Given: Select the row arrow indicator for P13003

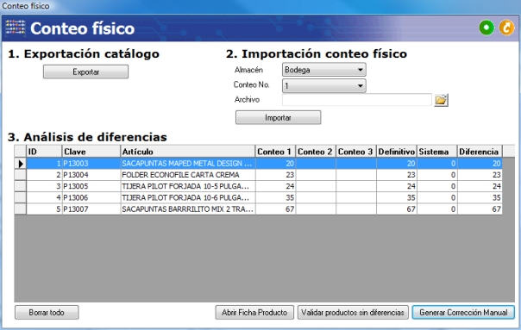Looking at the screenshot, I should [x=20, y=164].
